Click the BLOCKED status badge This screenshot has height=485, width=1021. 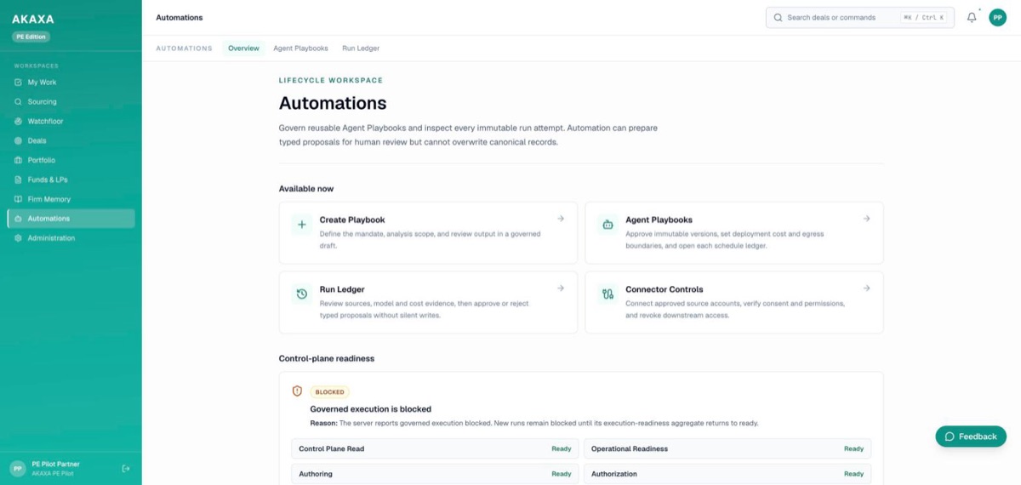tap(329, 392)
